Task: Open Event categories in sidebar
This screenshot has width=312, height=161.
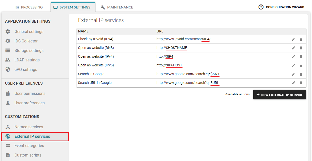Action: tap(29, 146)
